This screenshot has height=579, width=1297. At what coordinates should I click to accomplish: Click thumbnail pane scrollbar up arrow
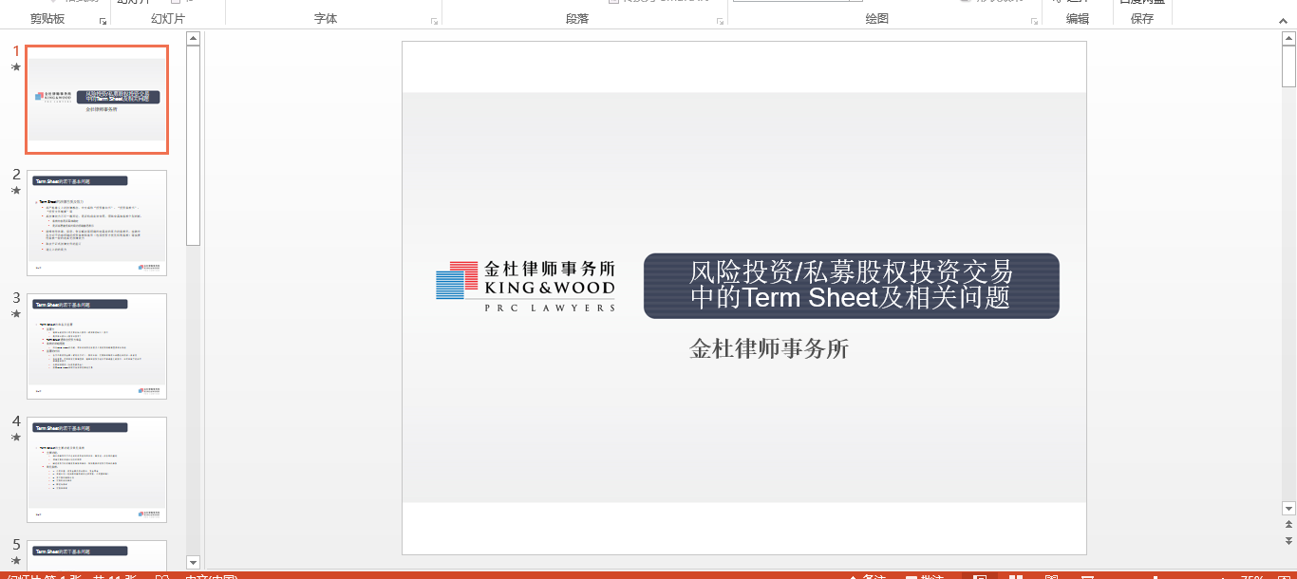tap(193, 39)
